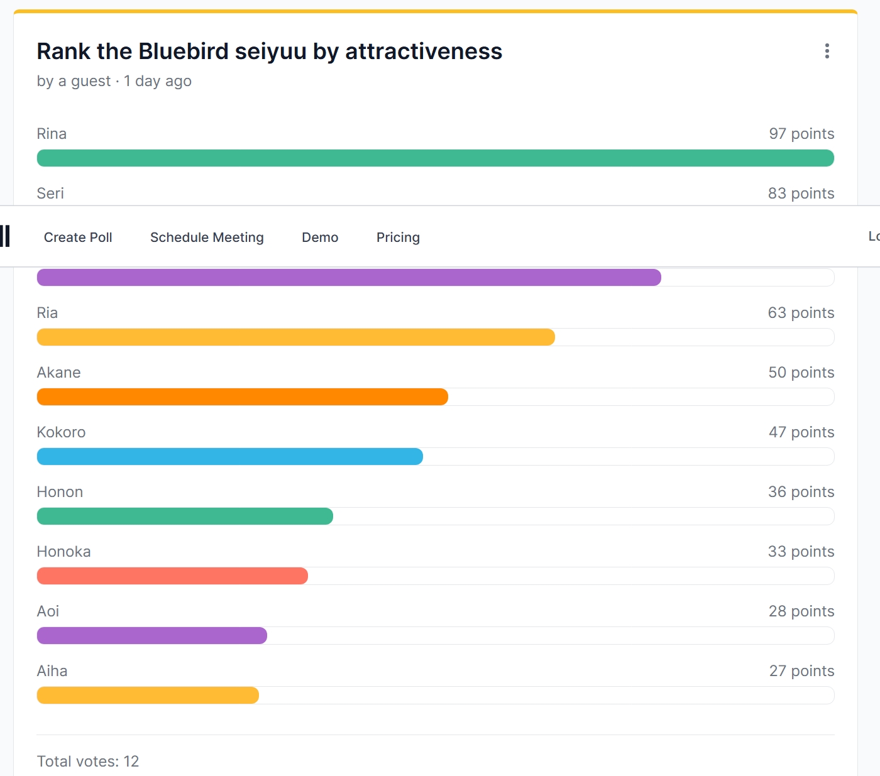Screen dimensions: 880x776
Task: Select Ria's yellow result bar
Action: click(295, 337)
